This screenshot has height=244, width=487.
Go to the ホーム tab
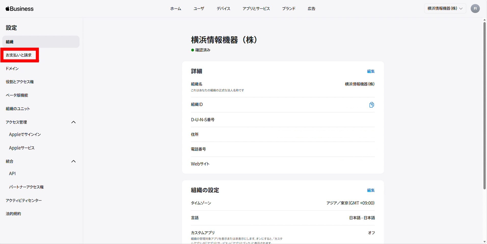pyautogui.click(x=176, y=9)
